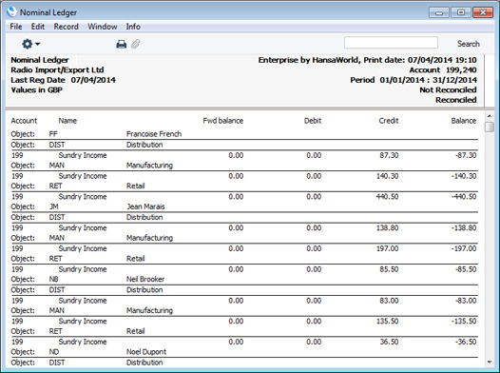This screenshot has width=500, height=373.
Task: Open the Info menu
Action: (x=133, y=27)
